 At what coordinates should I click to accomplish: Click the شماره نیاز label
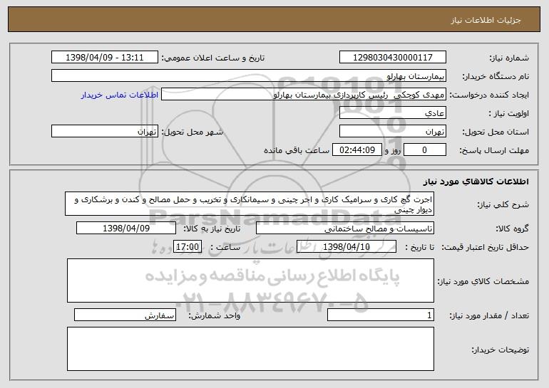(510, 58)
